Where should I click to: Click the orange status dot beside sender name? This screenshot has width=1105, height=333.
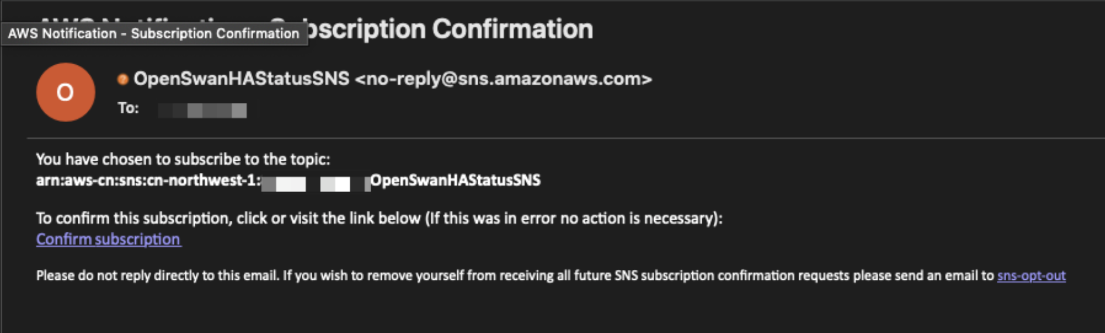[123, 79]
